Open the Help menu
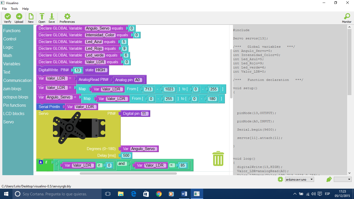The height and width of the screenshot is (199, 354). coord(25,9)
